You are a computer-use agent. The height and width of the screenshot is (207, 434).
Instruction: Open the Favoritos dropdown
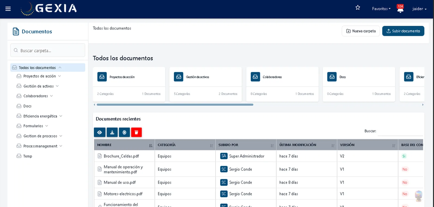381,9
